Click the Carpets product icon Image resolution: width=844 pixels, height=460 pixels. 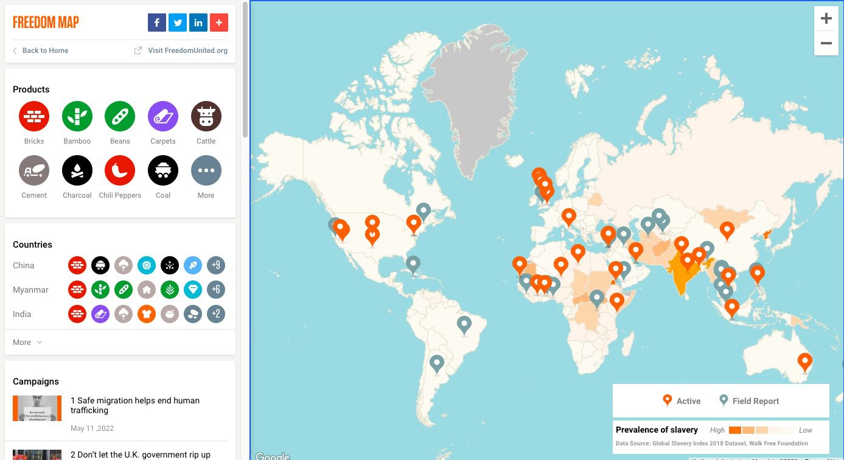[x=163, y=116]
